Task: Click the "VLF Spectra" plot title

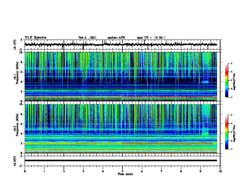Action: click(x=35, y=37)
